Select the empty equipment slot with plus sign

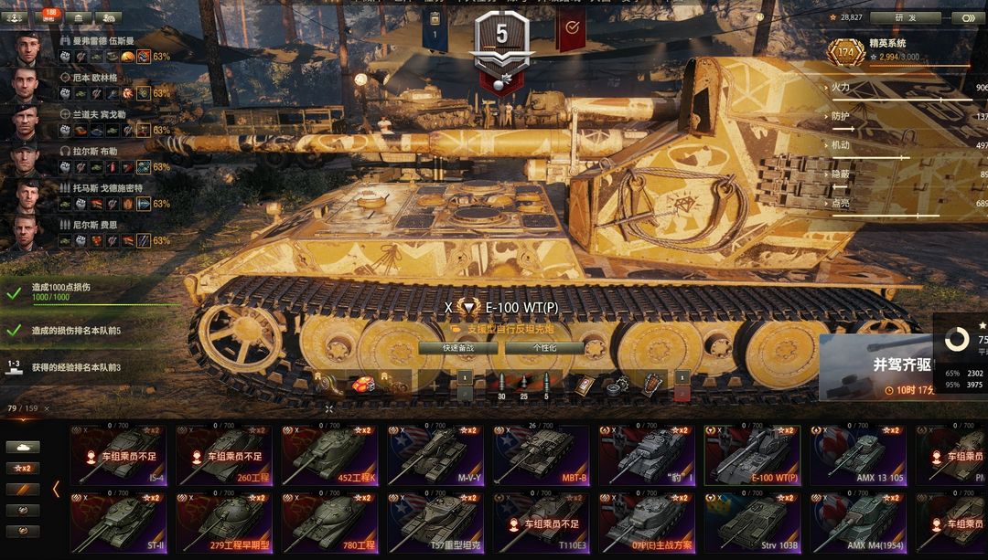[435, 386]
